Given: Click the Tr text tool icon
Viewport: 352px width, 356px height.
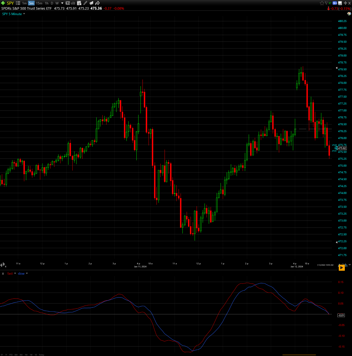Looking at the screenshot, I should pos(68,3).
